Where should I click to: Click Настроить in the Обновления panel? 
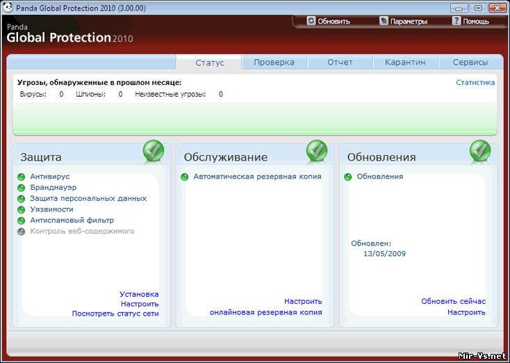pos(466,312)
